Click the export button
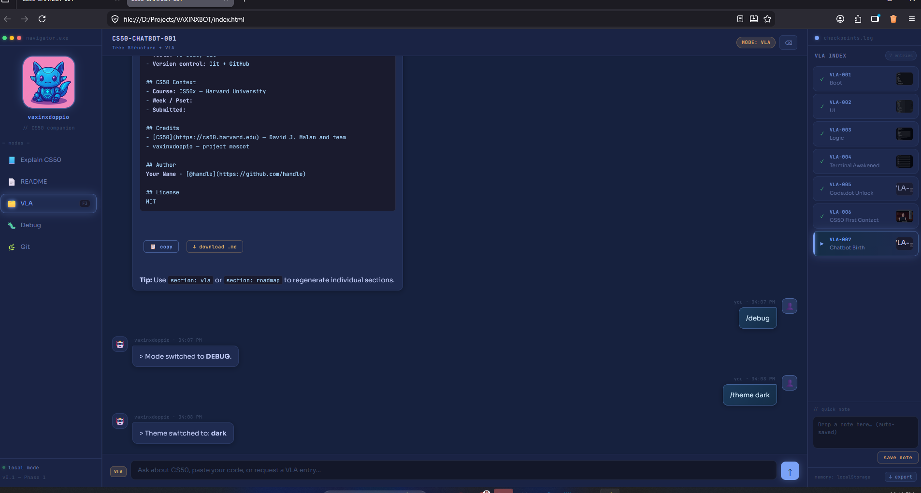The image size is (921, 493). pyautogui.click(x=900, y=477)
